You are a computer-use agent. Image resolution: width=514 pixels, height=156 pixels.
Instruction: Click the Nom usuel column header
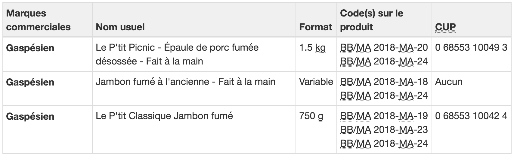coord(120,27)
